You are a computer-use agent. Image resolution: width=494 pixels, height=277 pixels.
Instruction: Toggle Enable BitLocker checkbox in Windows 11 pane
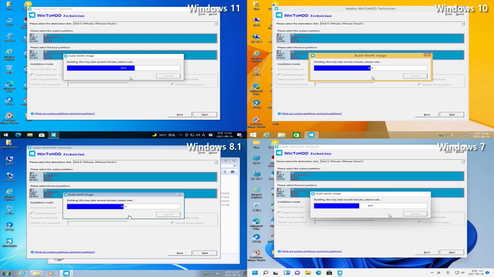(x=32, y=75)
